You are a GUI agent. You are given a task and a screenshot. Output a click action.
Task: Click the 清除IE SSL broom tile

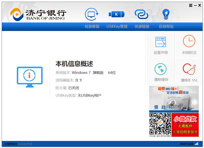(189, 72)
